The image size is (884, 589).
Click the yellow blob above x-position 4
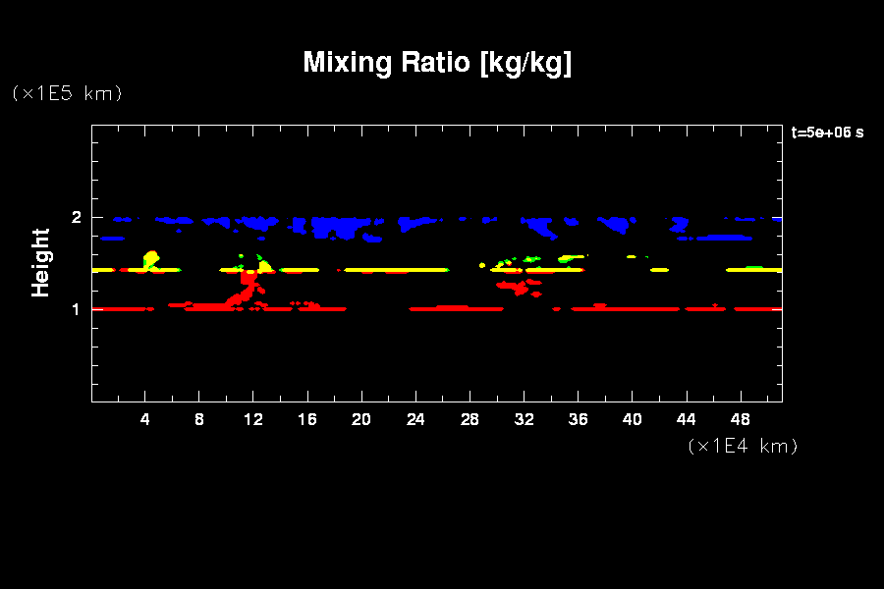(150, 259)
